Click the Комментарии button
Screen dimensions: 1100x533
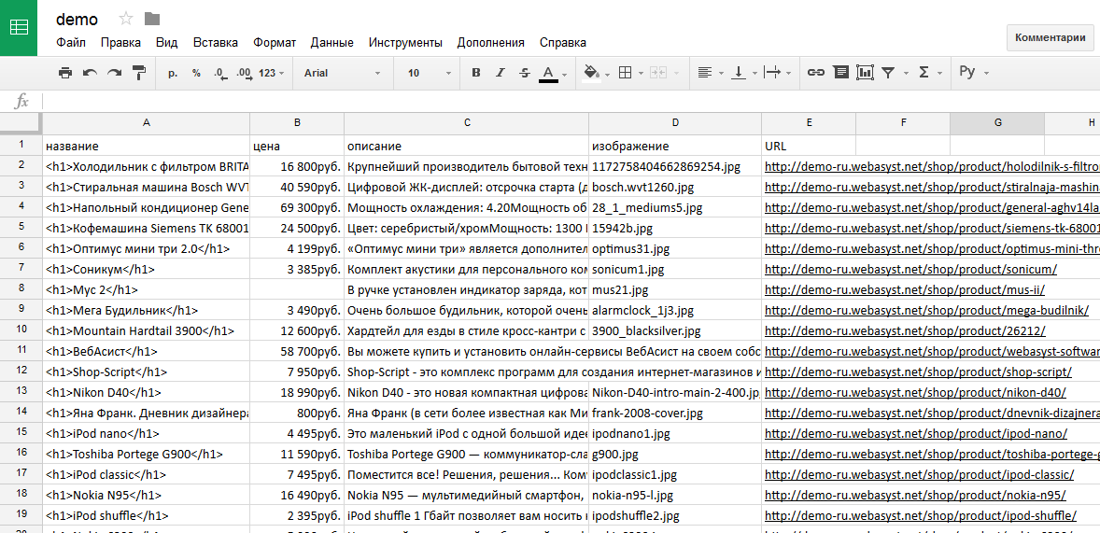(x=1051, y=38)
